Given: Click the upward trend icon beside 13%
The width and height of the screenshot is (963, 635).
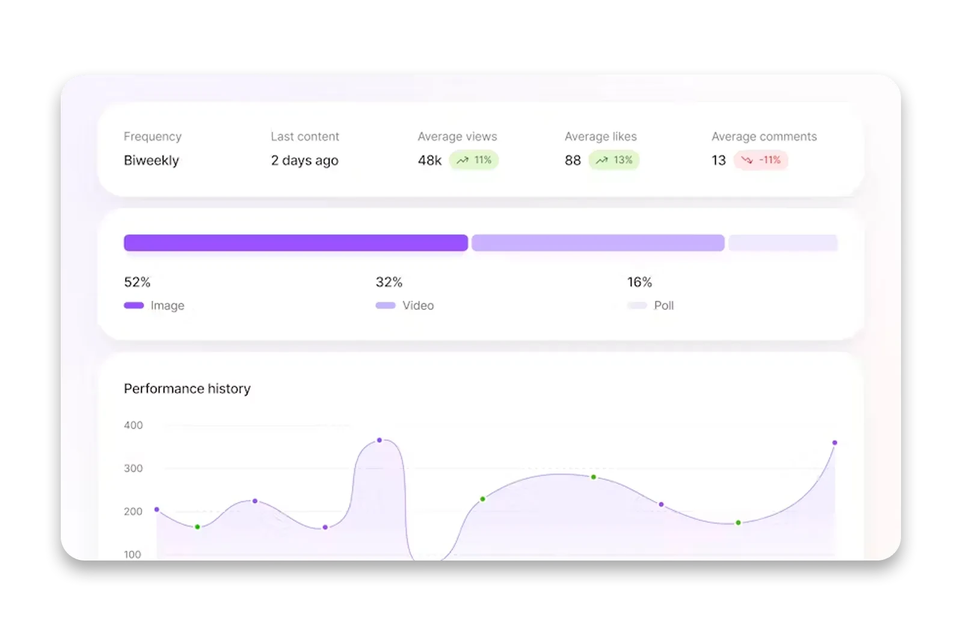Looking at the screenshot, I should coord(602,160).
